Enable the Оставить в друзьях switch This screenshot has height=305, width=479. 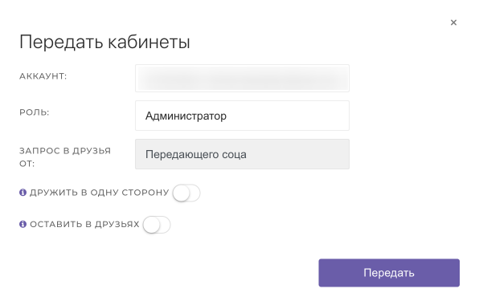[x=157, y=225]
